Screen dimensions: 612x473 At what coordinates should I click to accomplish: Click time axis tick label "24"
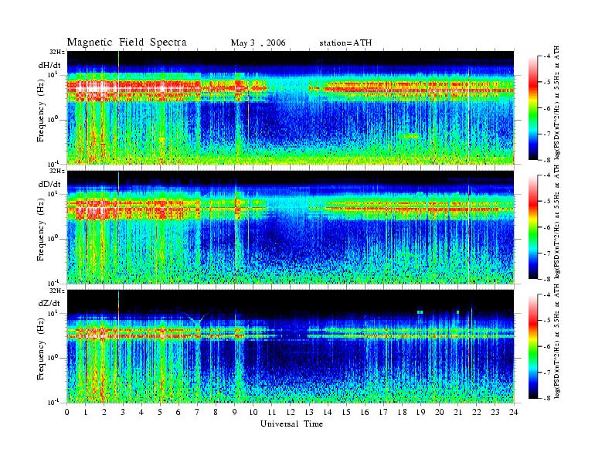pyautogui.click(x=514, y=413)
